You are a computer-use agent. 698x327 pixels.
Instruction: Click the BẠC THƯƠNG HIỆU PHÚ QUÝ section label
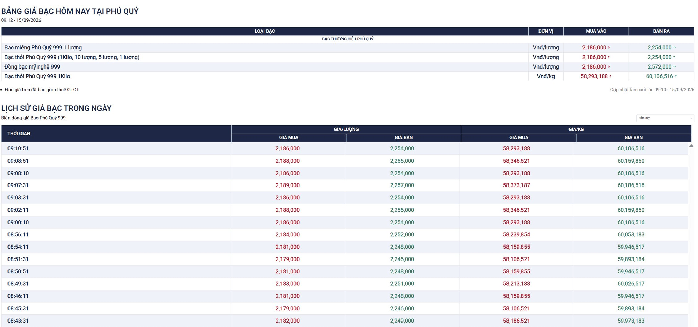click(x=348, y=39)
